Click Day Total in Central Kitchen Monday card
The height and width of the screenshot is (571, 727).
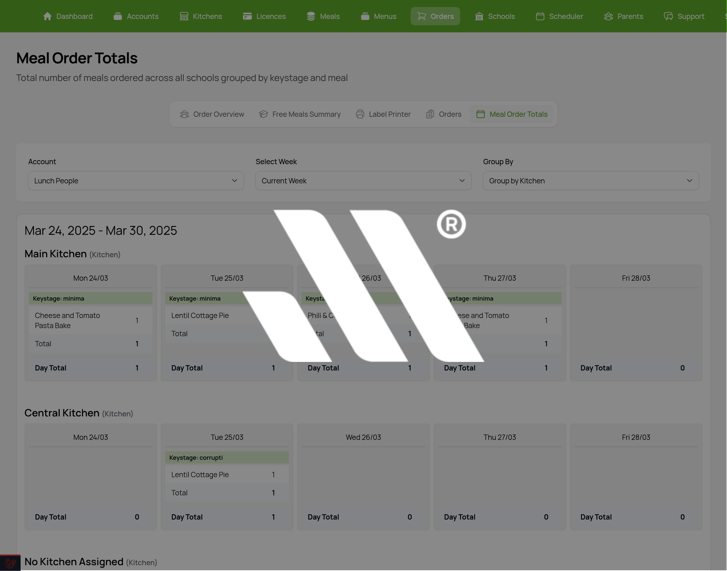[50, 517]
